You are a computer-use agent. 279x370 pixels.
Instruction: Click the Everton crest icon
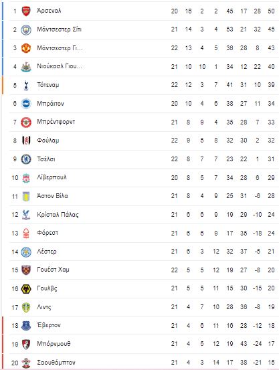[26, 326]
